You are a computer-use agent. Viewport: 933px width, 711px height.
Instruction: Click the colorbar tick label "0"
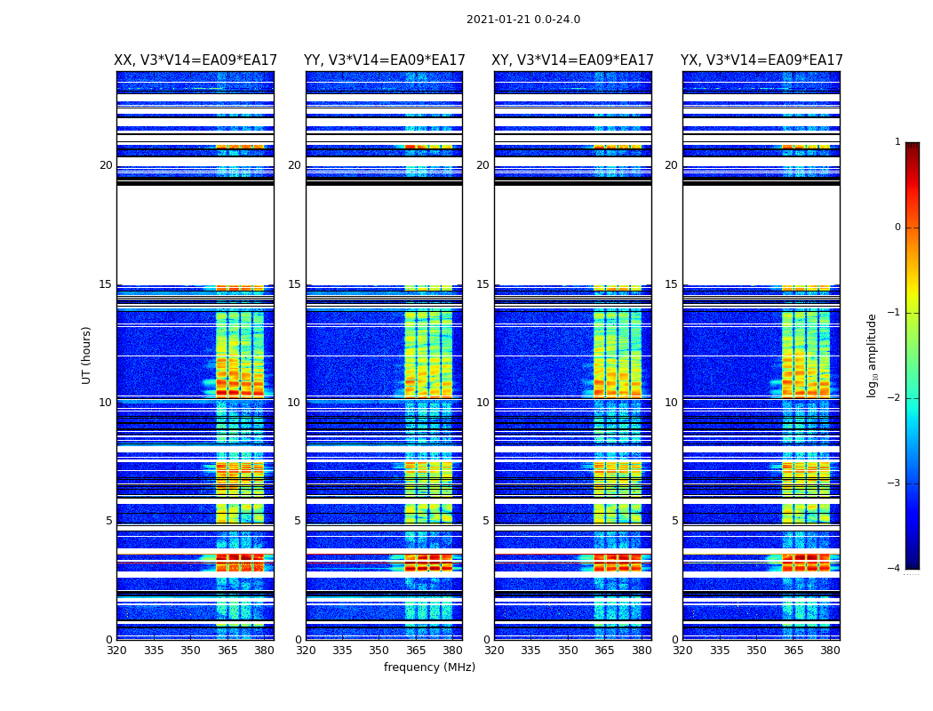(897, 228)
